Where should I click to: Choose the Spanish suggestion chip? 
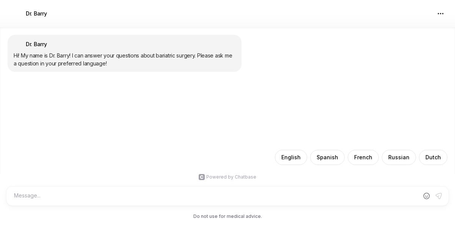coord(327,157)
